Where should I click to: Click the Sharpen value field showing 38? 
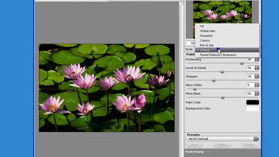coord(251,76)
